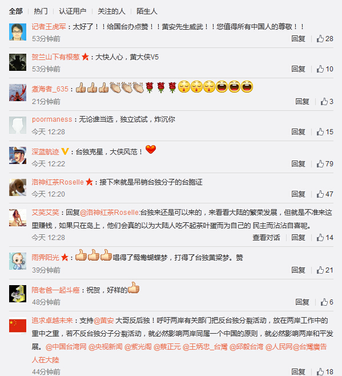Click 查看对话 on 艾笑艾笑's reply
Image resolution: width=342 pixels, height=376 pixels.
(266, 237)
